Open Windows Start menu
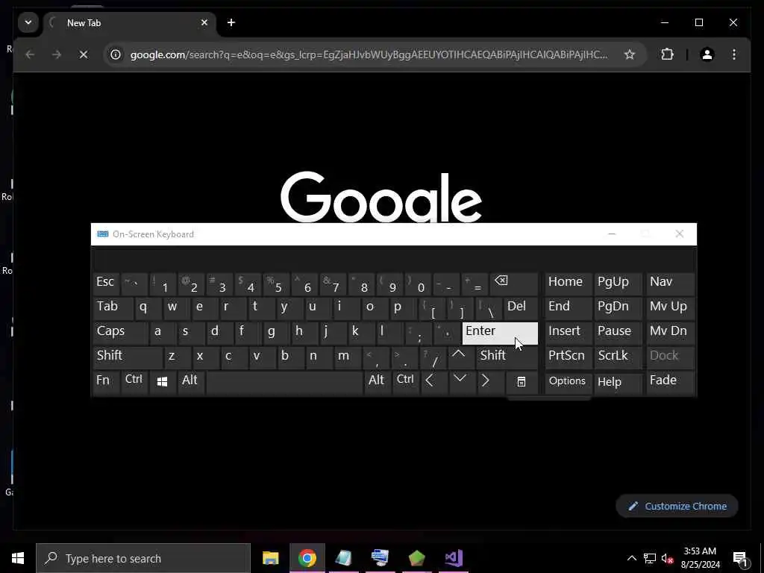Viewport: 764px width, 573px height. pyautogui.click(x=18, y=558)
